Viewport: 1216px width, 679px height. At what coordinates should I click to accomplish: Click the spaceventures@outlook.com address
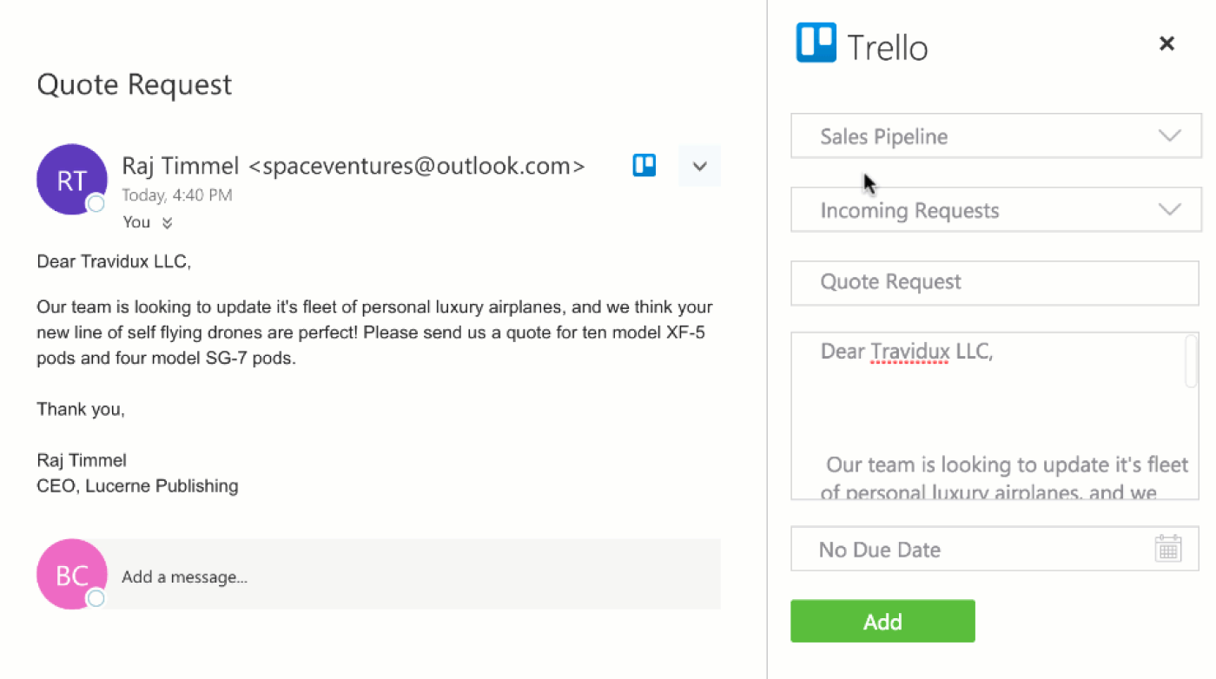pyautogui.click(x=417, y=166)
